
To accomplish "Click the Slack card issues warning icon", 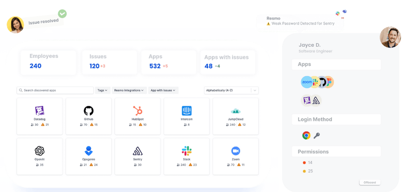I will tap(190, 164).
